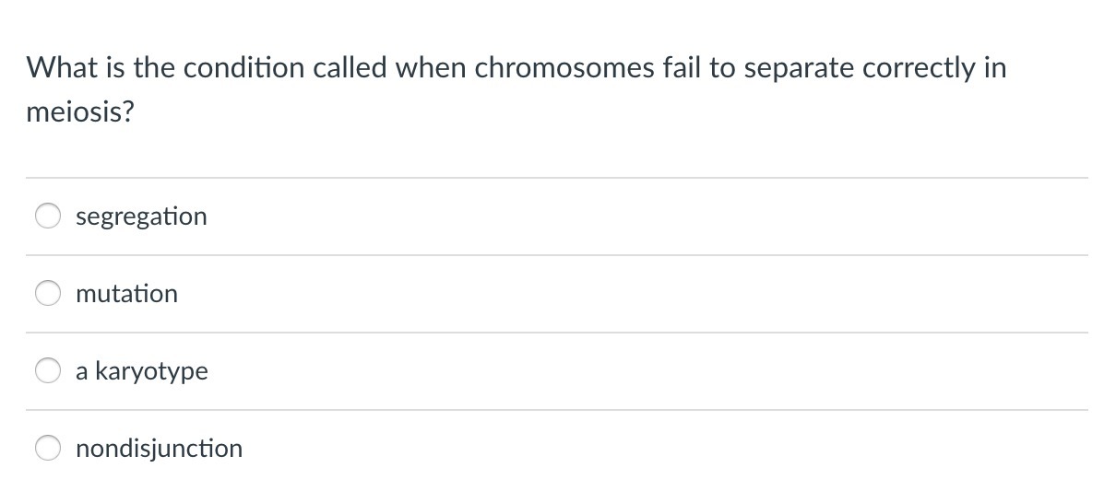Viewport: 1116px width, 503px height.
Task: Click the word 'separate' in the question
Action: [x=790, y=68]
